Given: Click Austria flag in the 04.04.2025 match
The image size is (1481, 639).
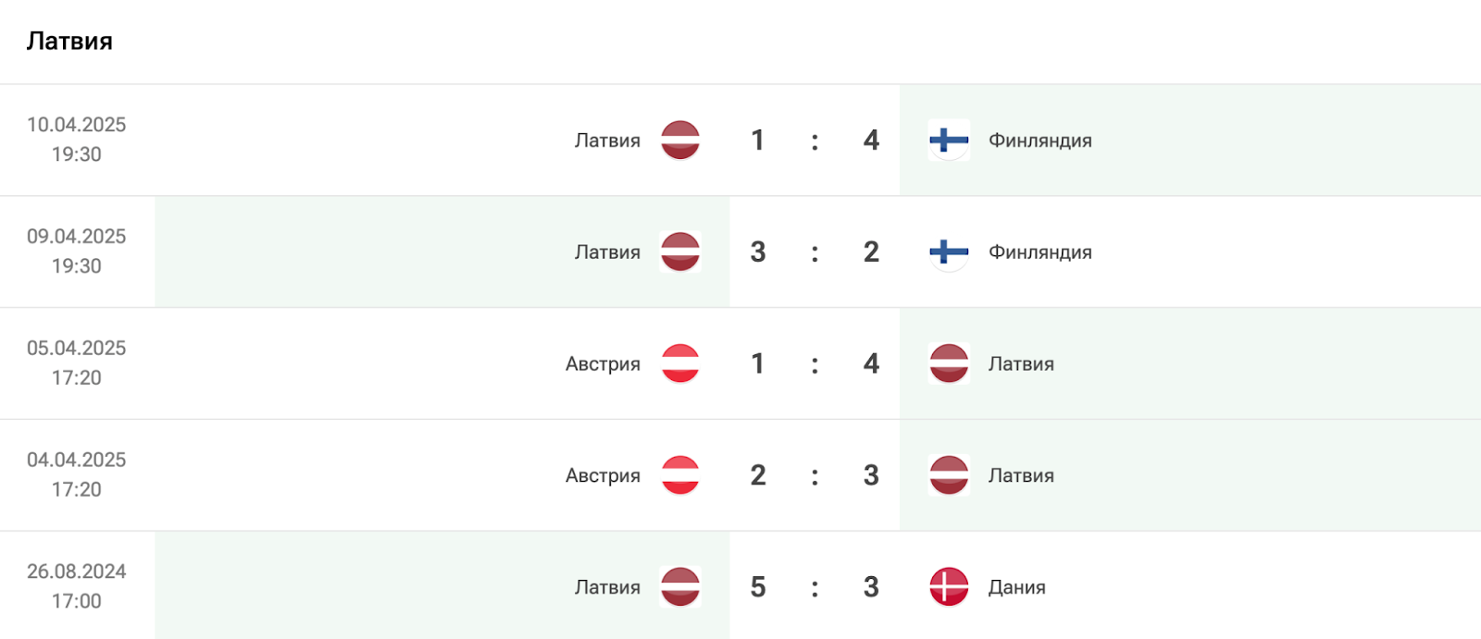Looking at the screenshot, I should pyautogui.click(x=680, y=475).
